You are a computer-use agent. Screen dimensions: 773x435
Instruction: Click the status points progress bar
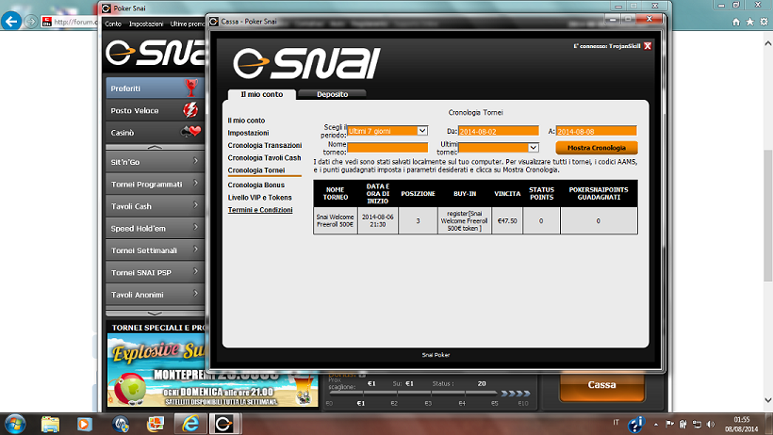413,394
